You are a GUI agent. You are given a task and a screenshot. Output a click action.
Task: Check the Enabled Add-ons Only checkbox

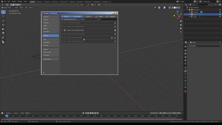coord(62,19)
